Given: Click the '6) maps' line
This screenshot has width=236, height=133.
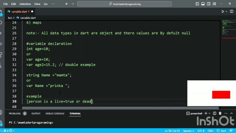Looking at the screenshot, I should pos(34,23).
